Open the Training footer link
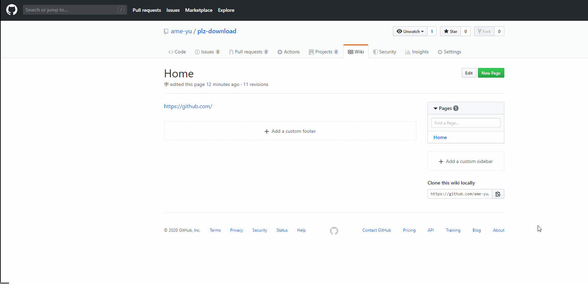Viewport: 588px width, 284px height. coord(453,230)
